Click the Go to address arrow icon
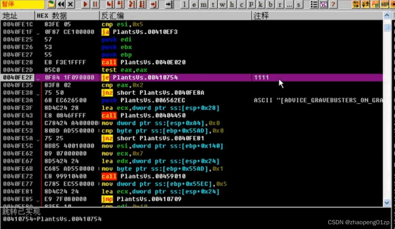Viewport: 395px width, 229px height. coord(169,4)
